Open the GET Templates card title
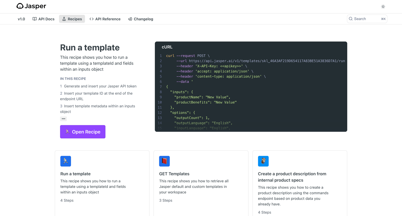 pyautogui.click(x=174, y=174)
